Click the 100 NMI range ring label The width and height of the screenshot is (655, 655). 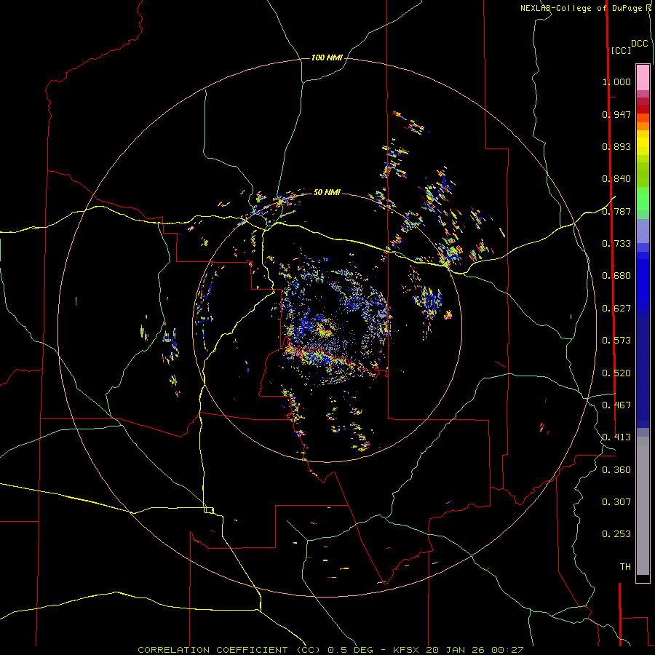[x=327, y=57]
